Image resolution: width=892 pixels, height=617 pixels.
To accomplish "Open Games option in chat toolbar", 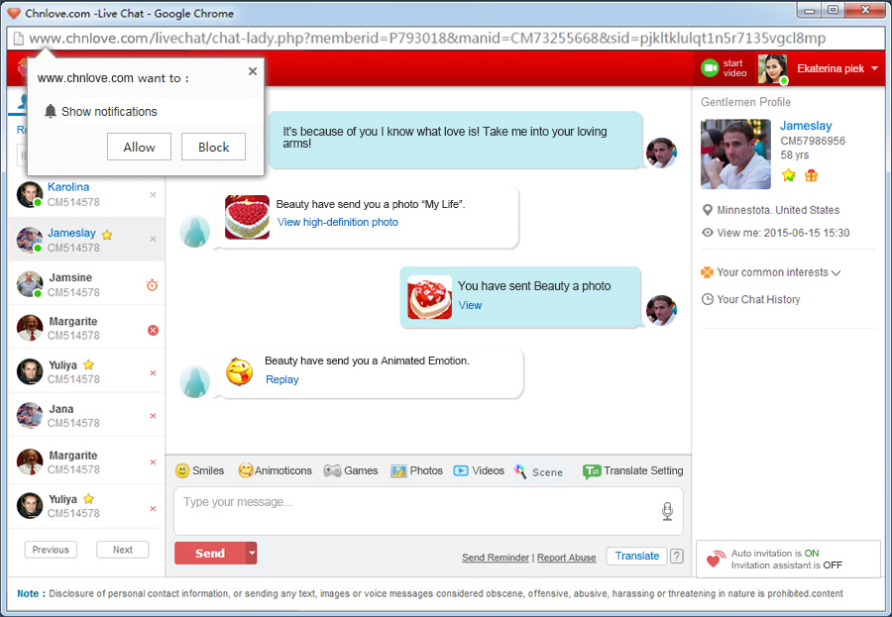I will (x=351, y=470).
